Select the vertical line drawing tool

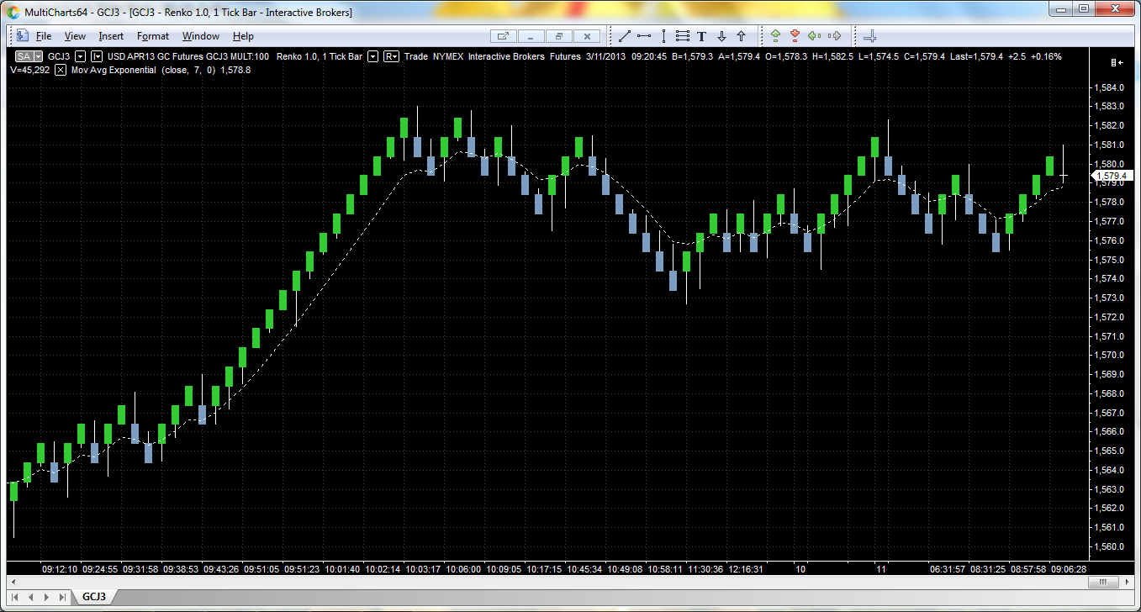(663, 36)
